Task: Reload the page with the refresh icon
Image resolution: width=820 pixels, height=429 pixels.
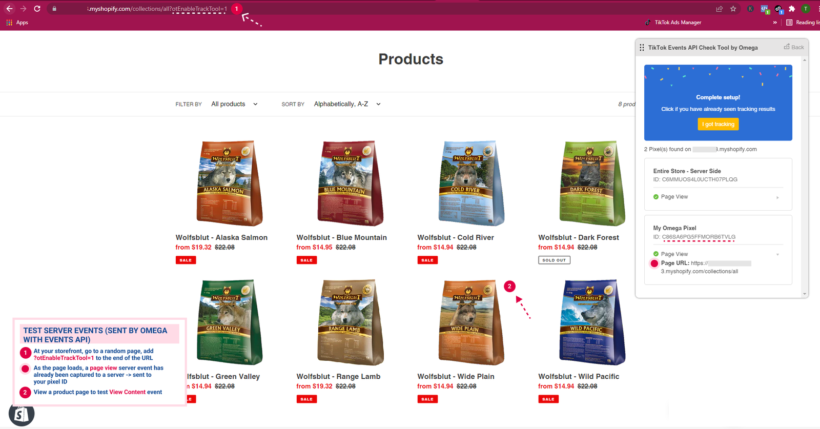Action: tap(37, 9)
